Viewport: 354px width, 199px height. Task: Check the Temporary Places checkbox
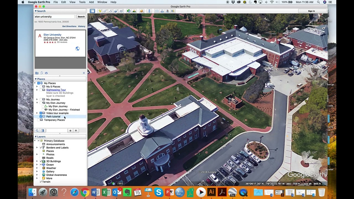[38, 120]
